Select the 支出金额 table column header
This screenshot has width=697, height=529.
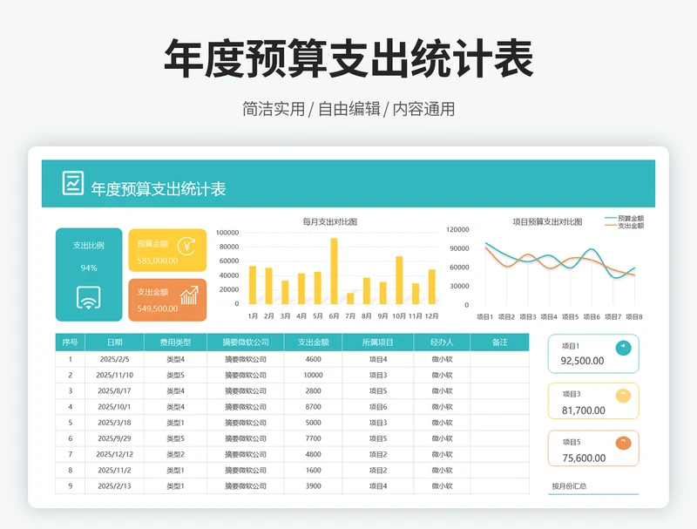(x=313, y=342)
